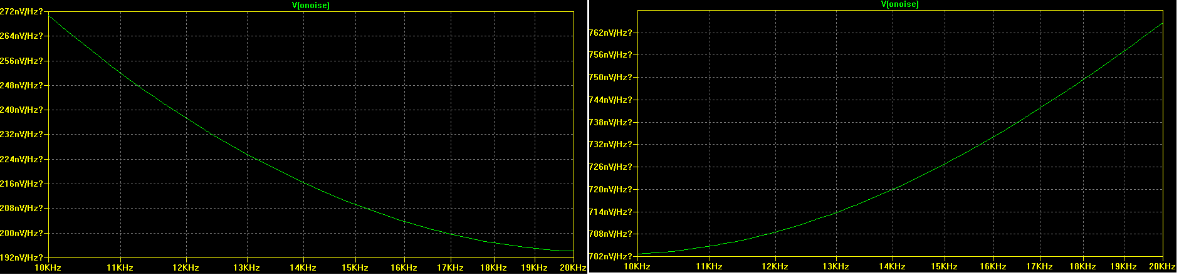Click 10KHz label under the descending-curve plot

pos(48,268)
